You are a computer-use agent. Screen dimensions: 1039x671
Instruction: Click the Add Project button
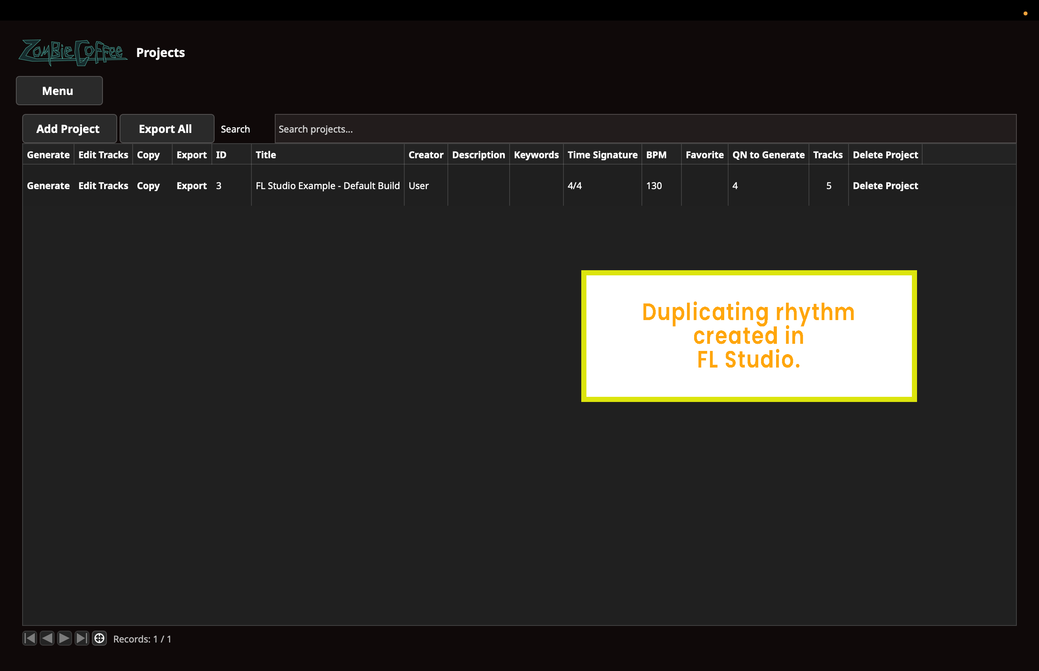pos(69,129)
